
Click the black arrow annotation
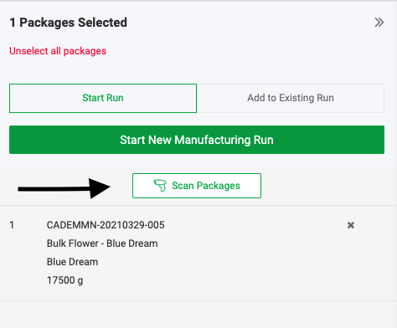click(64, 189)
